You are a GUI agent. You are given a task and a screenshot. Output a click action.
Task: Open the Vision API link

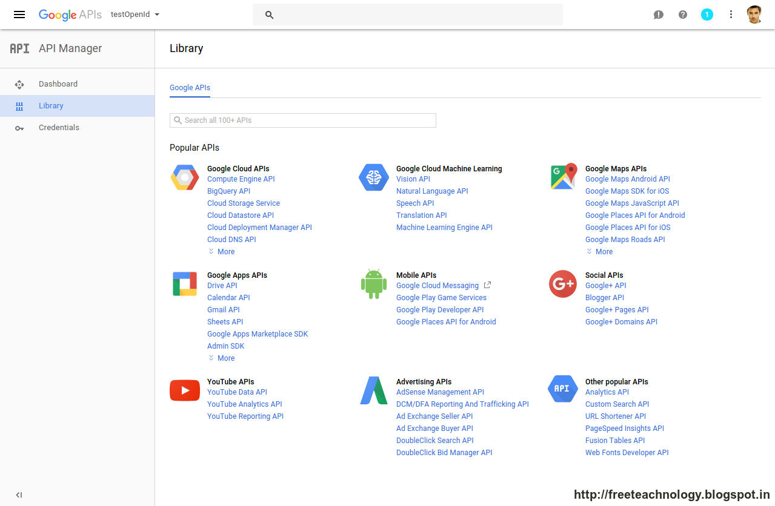click(x=413, y=179)
